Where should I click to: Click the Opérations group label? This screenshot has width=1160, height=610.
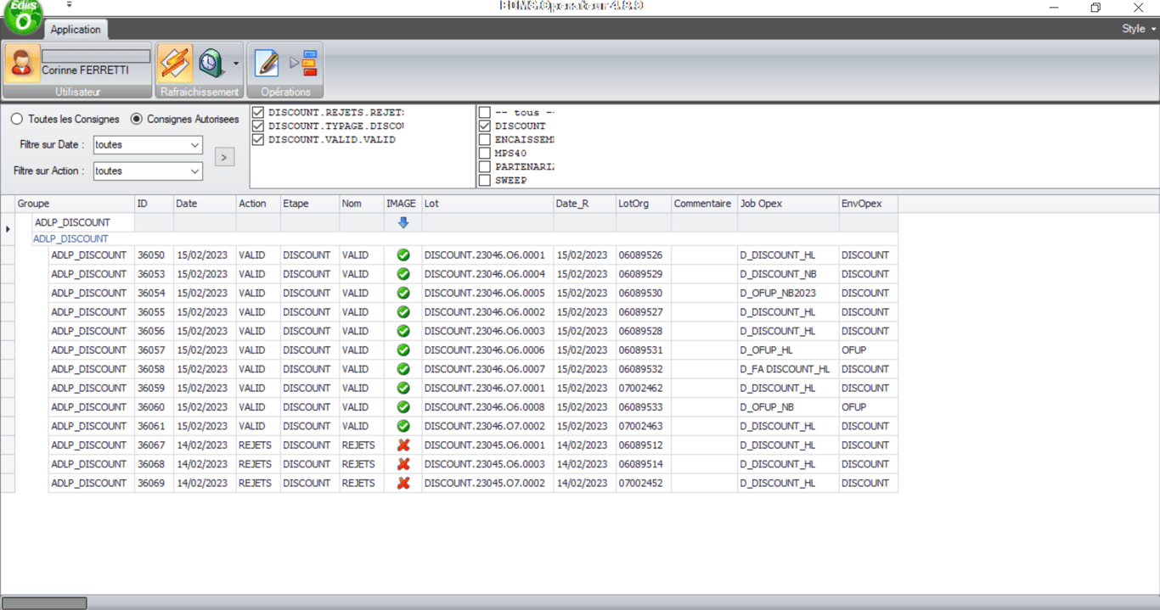285,92
